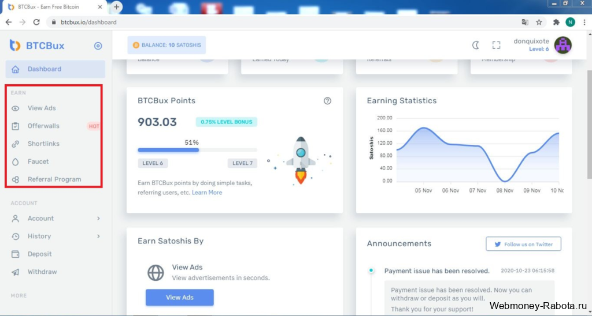Click the Withdraw paper plane icon
The image size is (592, 316).
(15, 272)
